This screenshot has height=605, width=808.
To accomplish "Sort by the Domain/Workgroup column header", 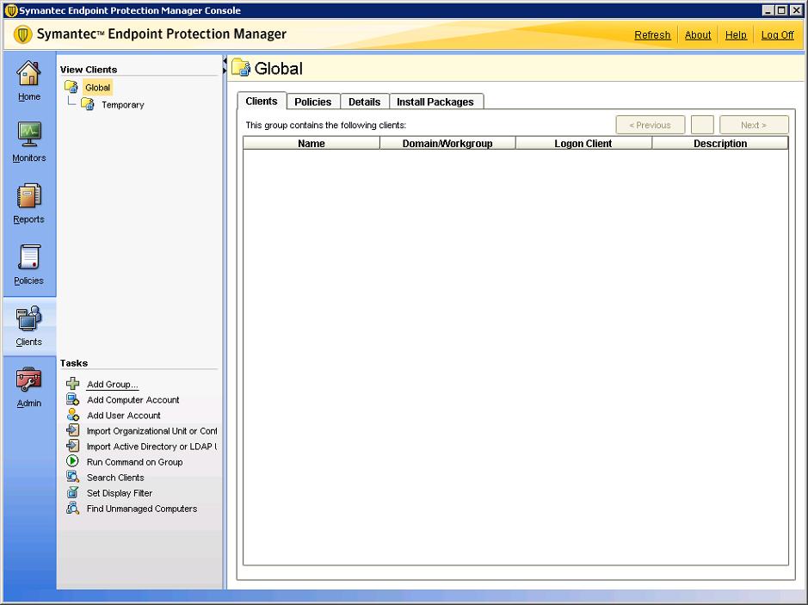I will (x=447, y=143).
